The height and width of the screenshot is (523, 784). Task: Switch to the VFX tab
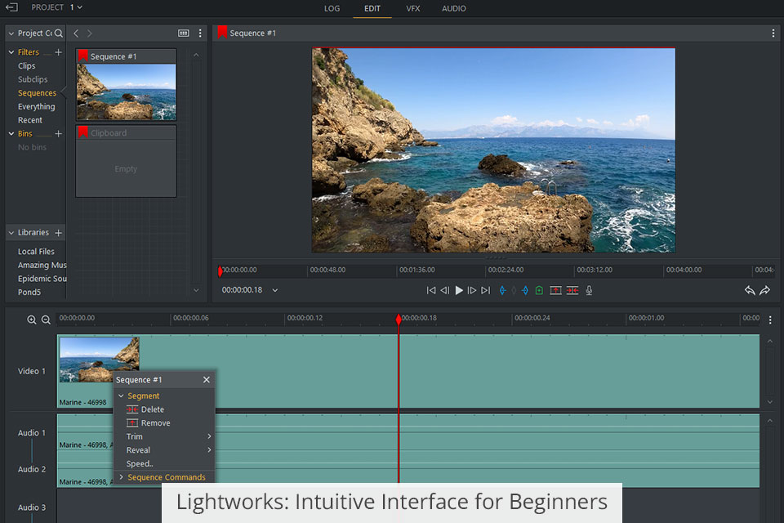(x=413, y=8)
